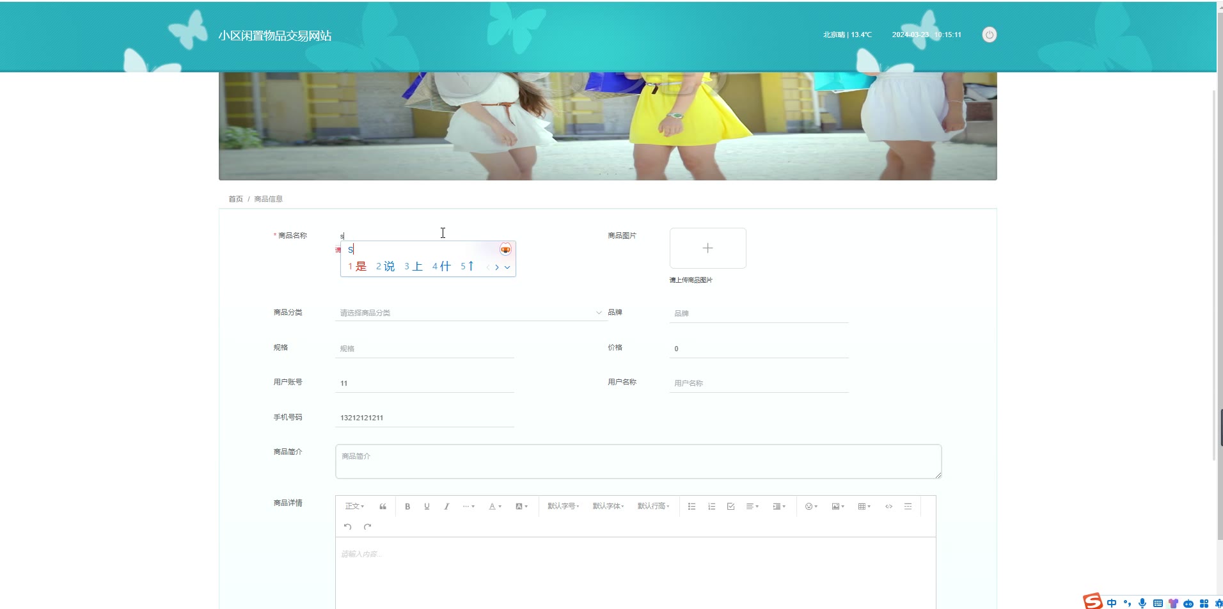Click the 用户名称 input field

[x=759, y=383]
